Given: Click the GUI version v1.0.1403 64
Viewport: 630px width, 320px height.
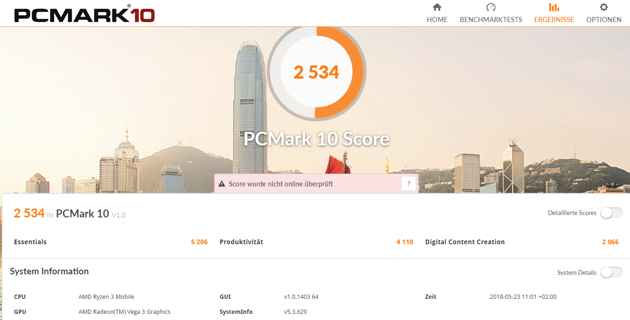Looking at the screenshot, I should 301,297.
